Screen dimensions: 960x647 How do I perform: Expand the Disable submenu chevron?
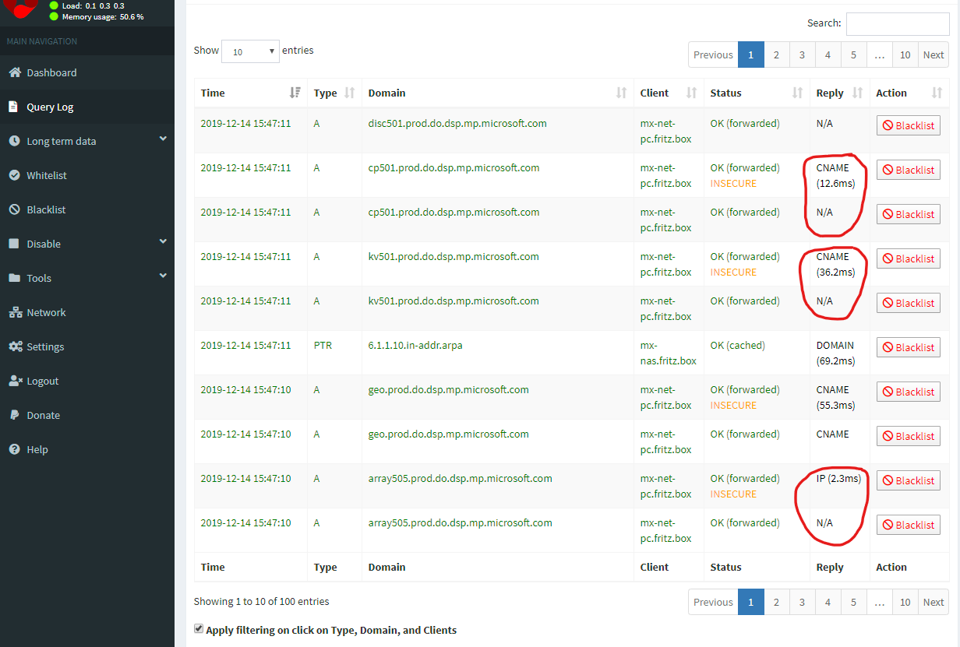point(163,241)
